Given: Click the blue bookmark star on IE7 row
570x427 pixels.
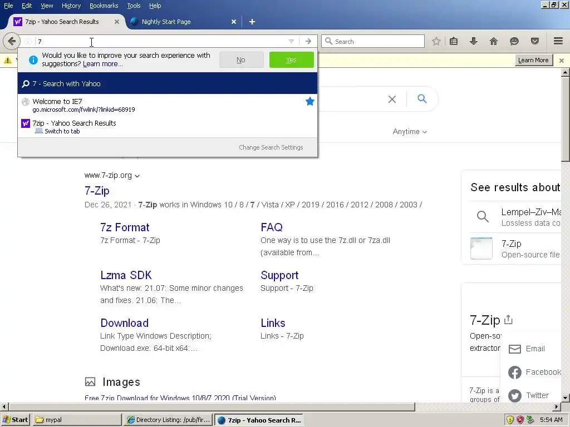Looking at the screenshot, I should [x=309, y=101].
